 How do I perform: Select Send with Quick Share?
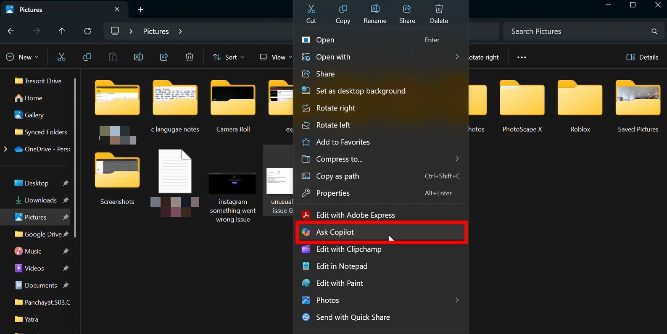tap(381, 317)
